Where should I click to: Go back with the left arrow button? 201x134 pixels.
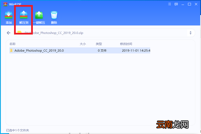[x=9, y=33]
